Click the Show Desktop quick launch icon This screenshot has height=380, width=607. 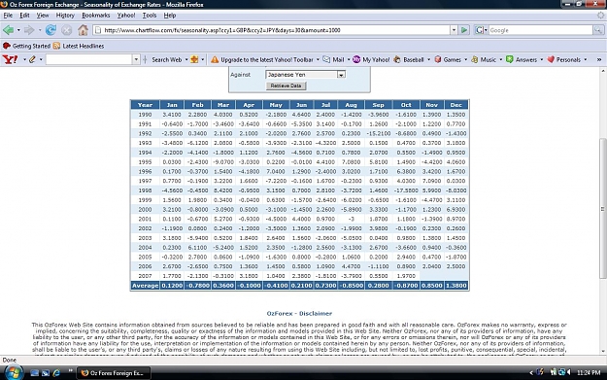point(34,373)
